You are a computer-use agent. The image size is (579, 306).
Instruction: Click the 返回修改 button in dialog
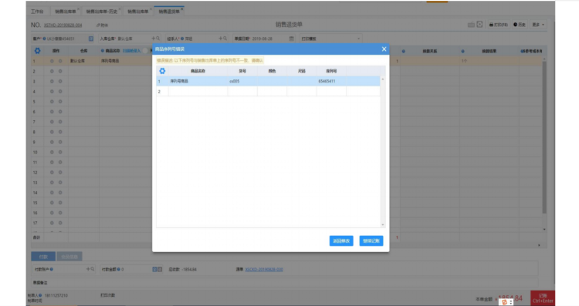[341, 240]
